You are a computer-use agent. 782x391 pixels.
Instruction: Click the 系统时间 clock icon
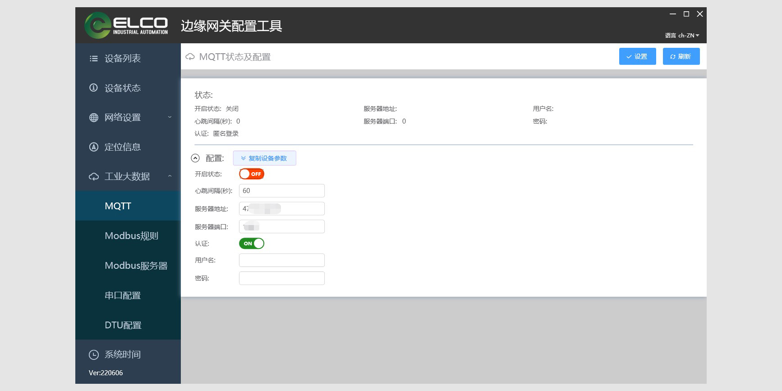93,355
